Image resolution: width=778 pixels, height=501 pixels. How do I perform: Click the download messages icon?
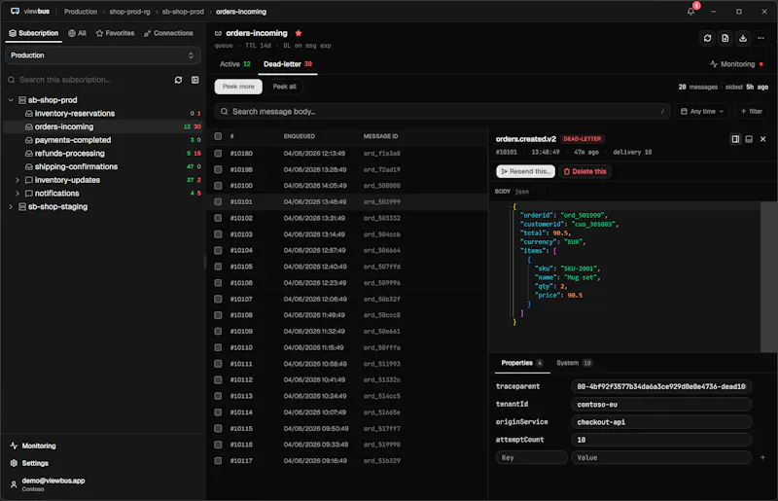743,38
